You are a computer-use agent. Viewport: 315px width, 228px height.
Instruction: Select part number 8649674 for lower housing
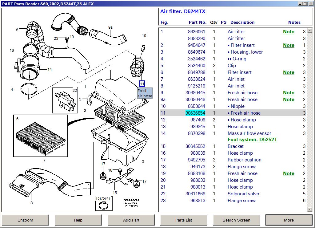pos(197,52)
